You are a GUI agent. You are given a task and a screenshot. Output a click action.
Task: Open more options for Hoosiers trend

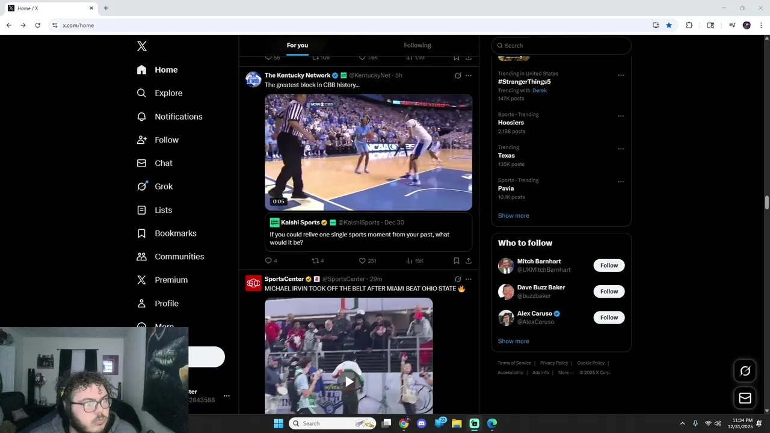tap(621, 116)
